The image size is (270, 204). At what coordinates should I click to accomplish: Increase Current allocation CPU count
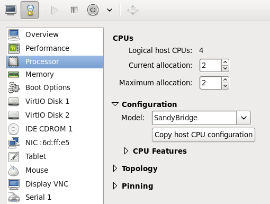pyautogui.click(x=225, y=63)
